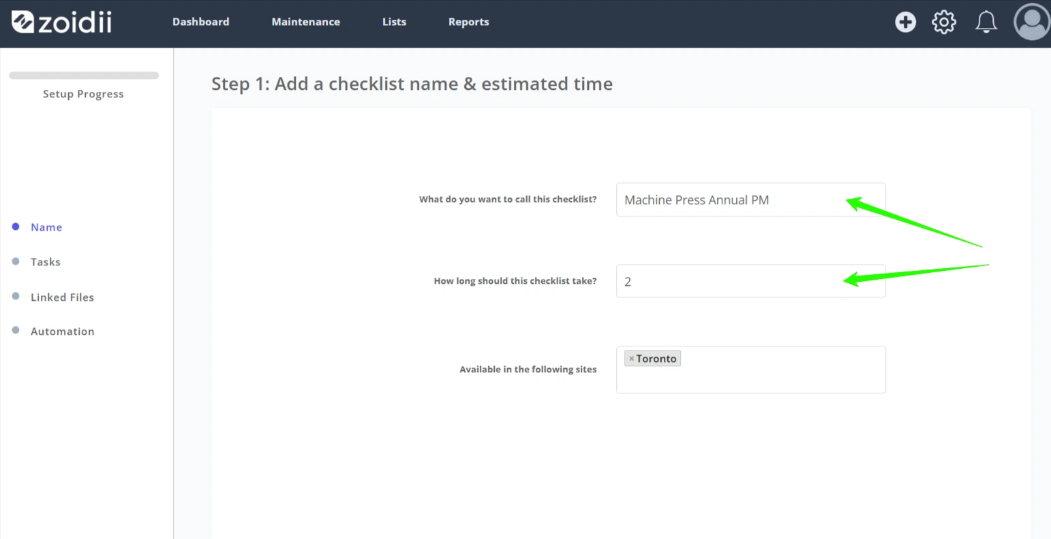Viewport: 1051px width, 539px height.
Task: Go to the Linked Files step
Action: point(62,297)
